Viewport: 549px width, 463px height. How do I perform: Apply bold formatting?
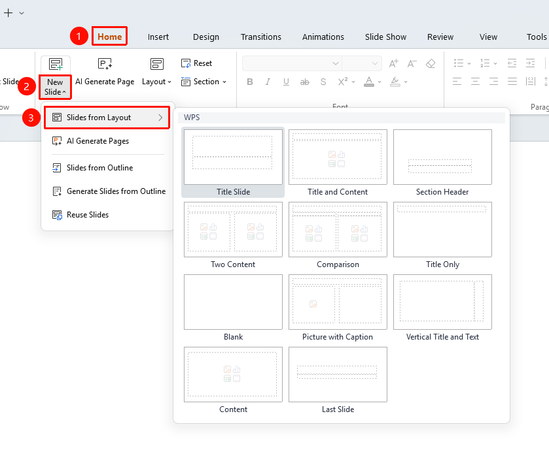(250, 82)
